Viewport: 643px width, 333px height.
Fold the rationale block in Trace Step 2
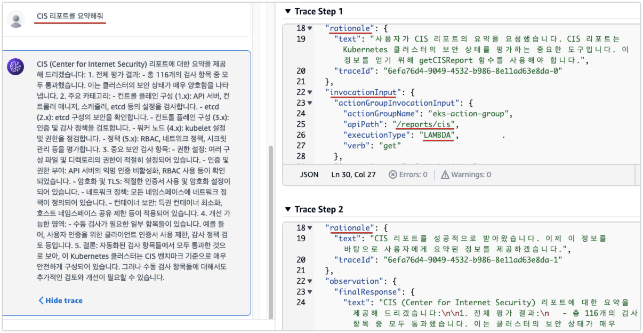(x=310, y=228)
